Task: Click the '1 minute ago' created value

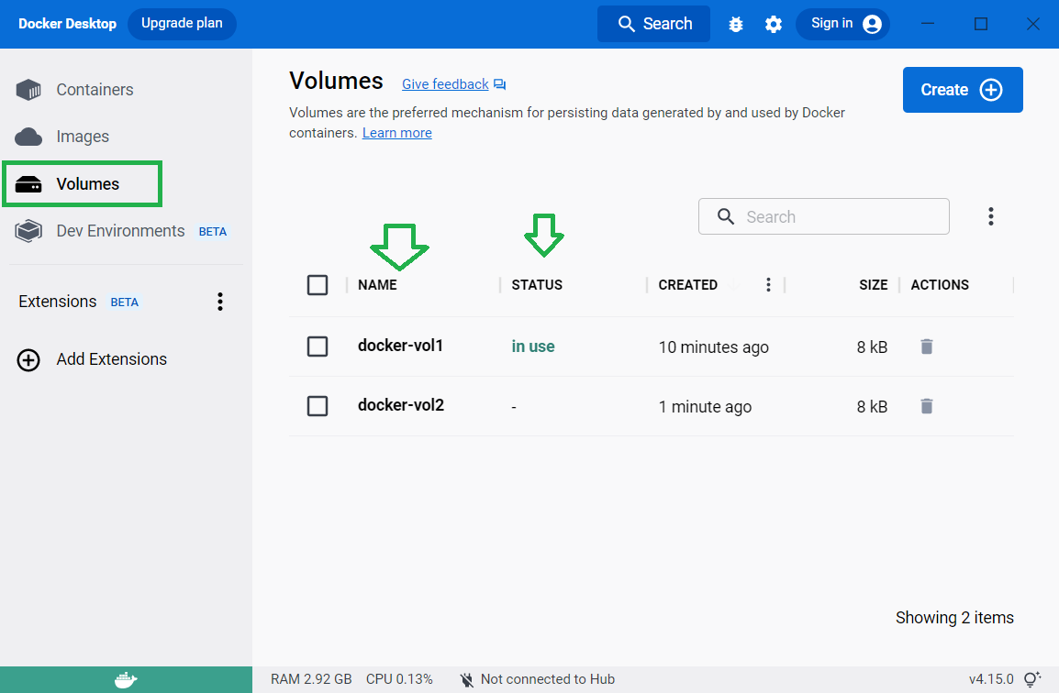Action: point(705,407)
